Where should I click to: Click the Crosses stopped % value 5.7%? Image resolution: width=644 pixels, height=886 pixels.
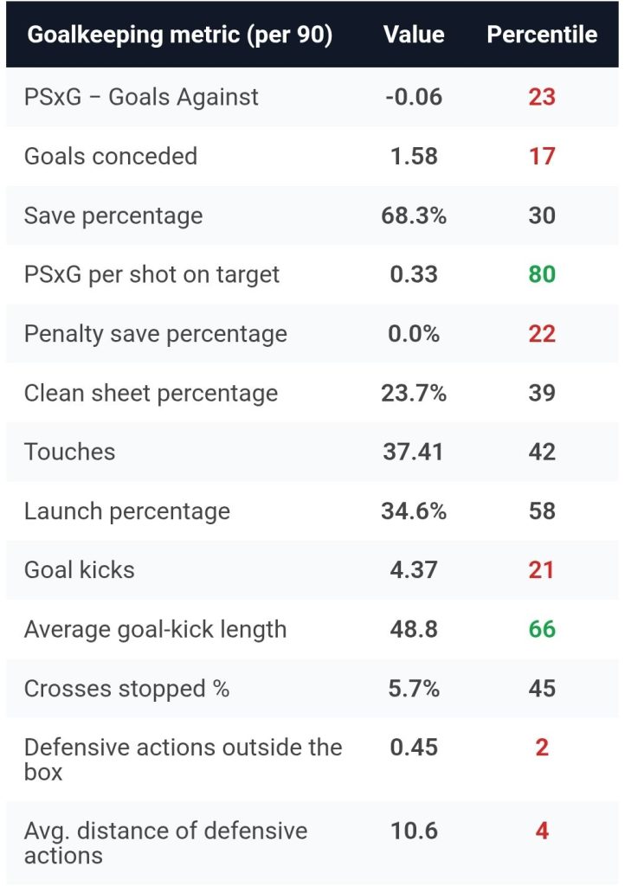(x=414, y=689)
